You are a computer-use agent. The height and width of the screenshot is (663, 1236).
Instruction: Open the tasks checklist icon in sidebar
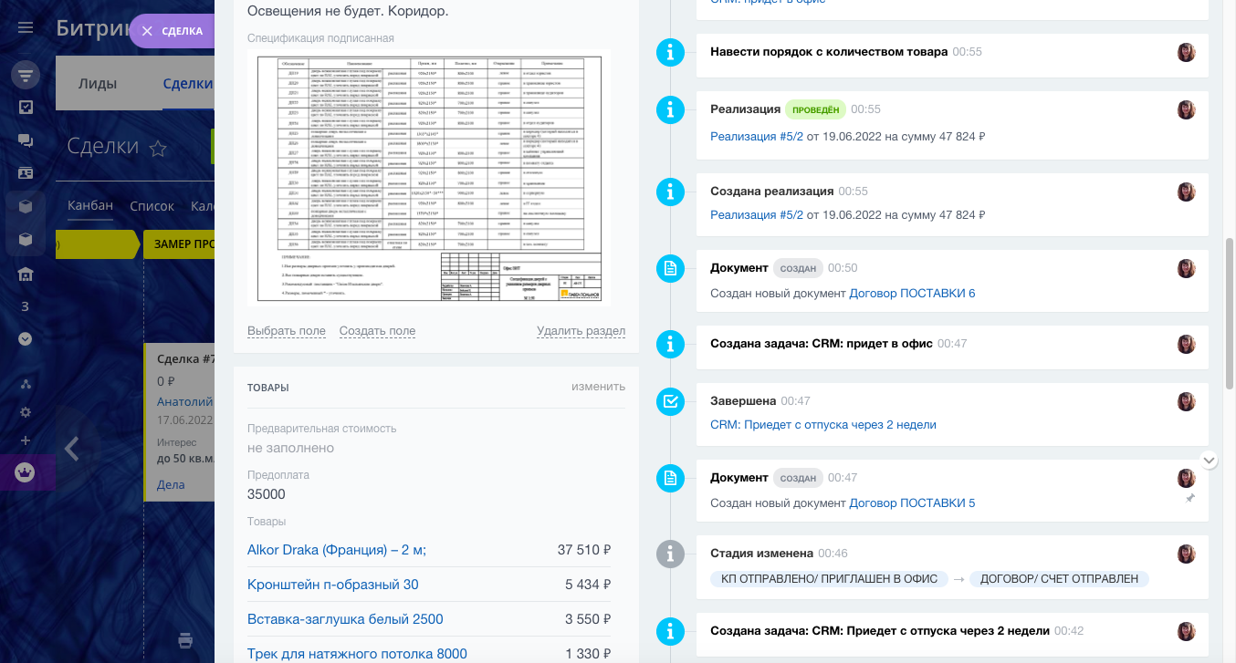[x=26, y=108]
